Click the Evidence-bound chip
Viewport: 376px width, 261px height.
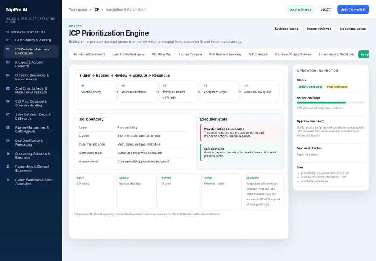pos(287,29)
